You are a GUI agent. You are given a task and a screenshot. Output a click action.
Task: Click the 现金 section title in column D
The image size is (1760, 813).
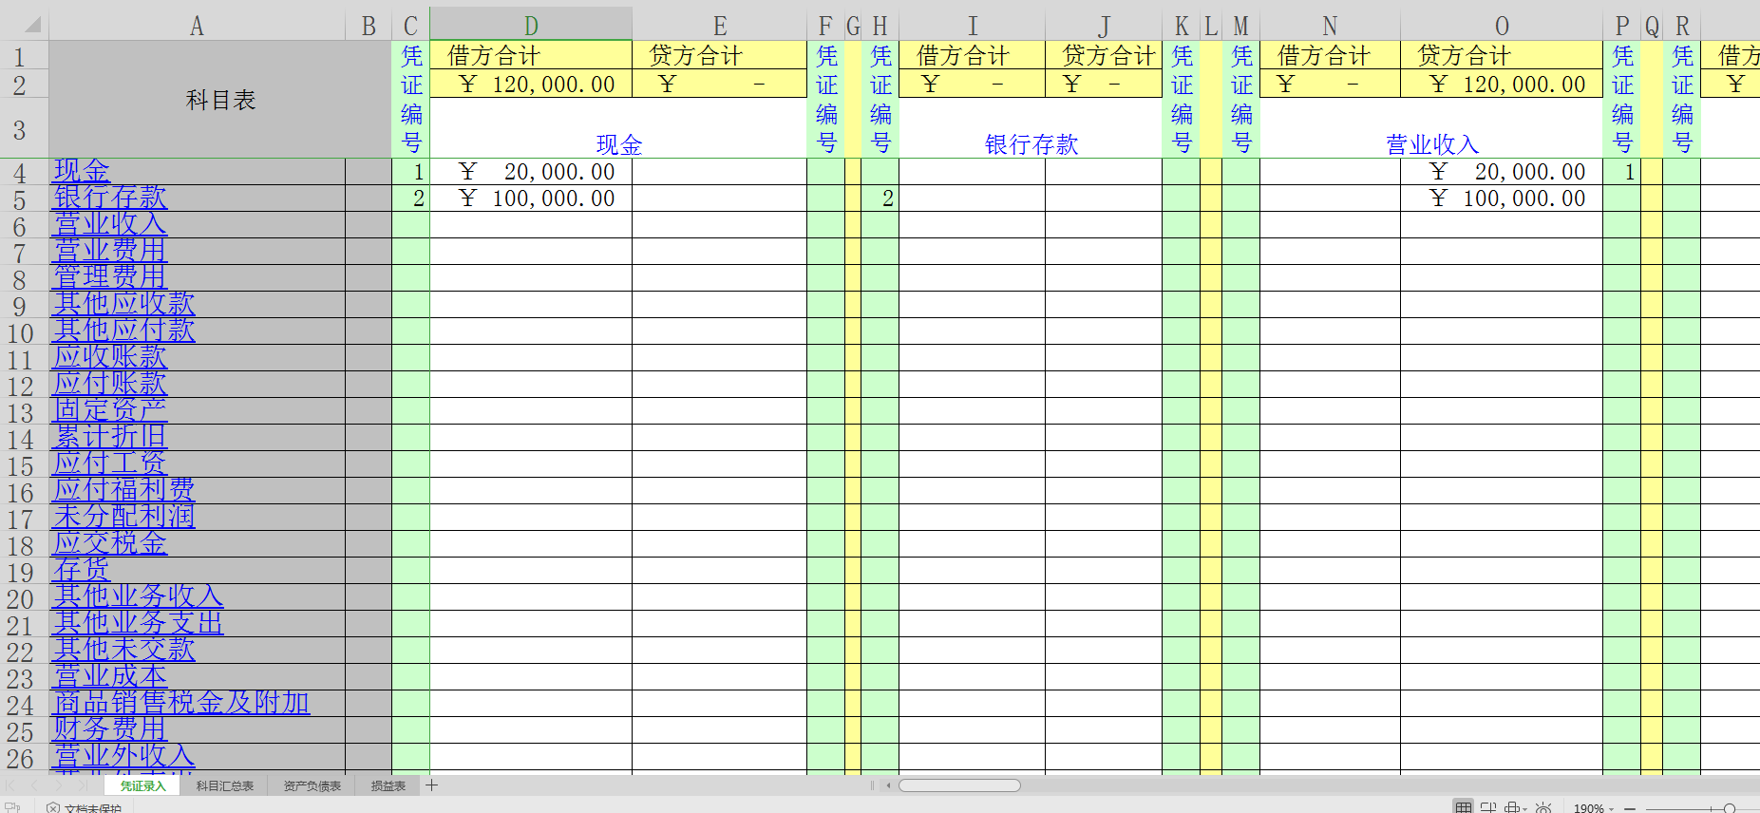click(x=618, y=129)
